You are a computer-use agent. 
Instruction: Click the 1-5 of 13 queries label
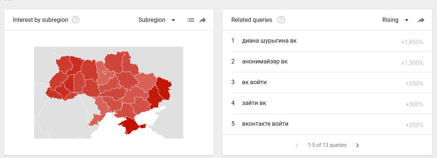(x=327, y=145)
